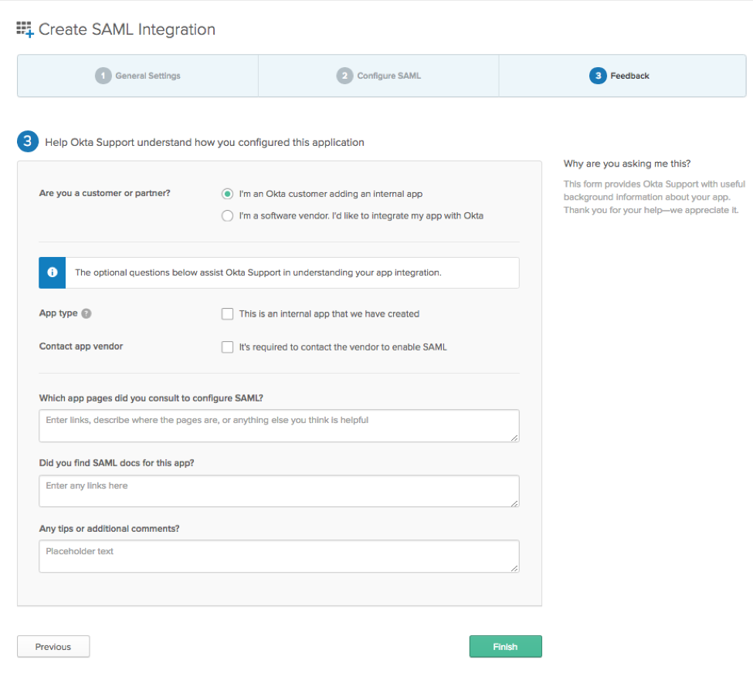753x680 pixels.
Task: Click resize handle of SAML docs textarea
Action: pyautogui.click(x=514, y=503)
